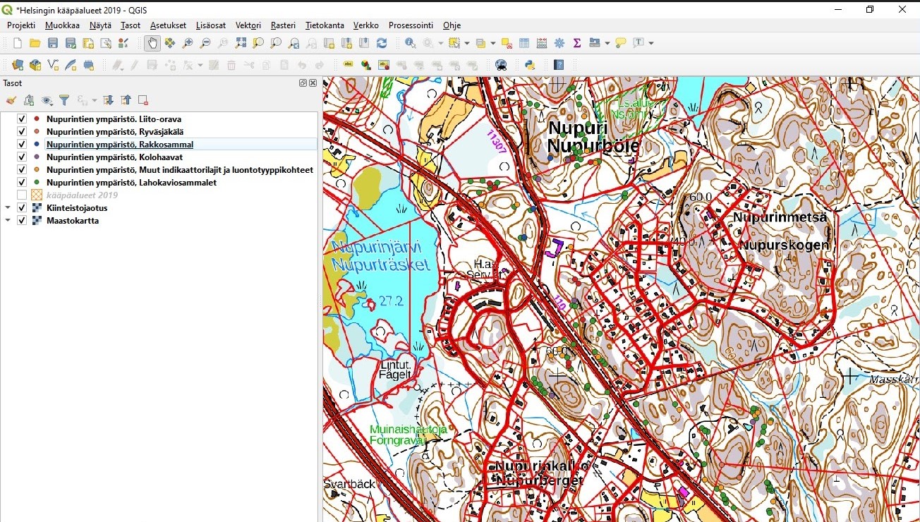
Task: Close the Tasot panel
Action: coord(313,83)
